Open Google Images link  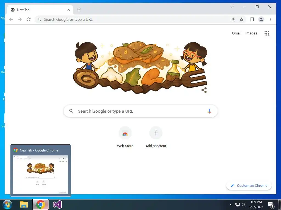tap(251, 33)
